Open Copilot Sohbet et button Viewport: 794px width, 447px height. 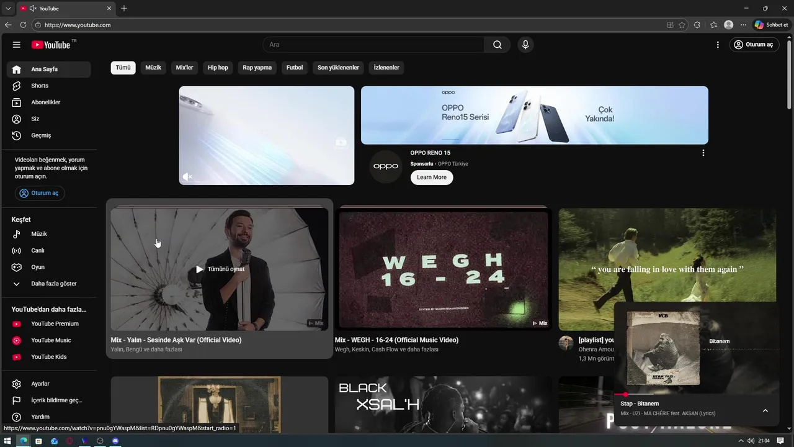(771, 25)
